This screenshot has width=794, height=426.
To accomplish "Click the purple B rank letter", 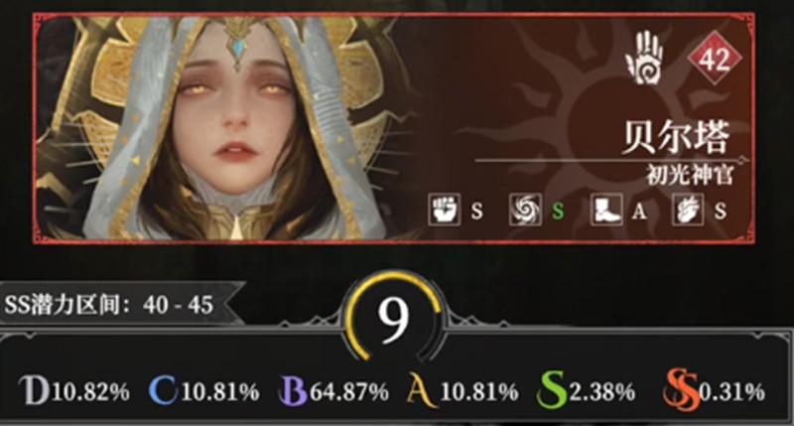I will [293, 391].
